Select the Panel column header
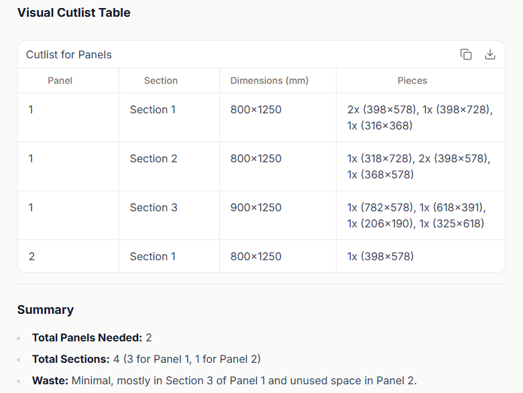The image size is (523, 393). coord(60,80)
